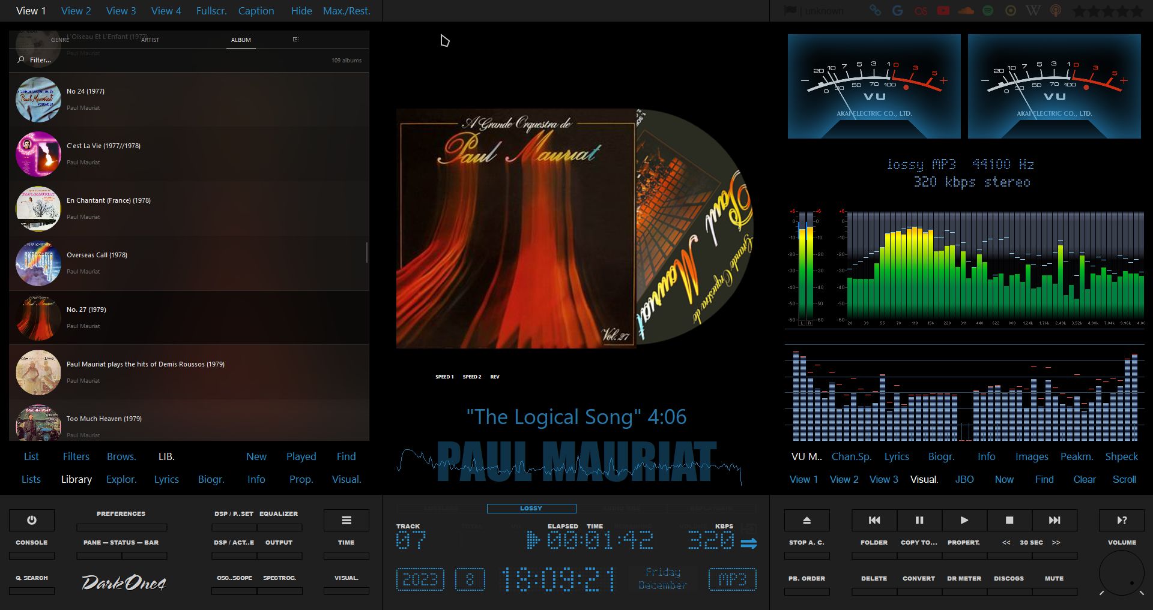Open the Wikipedia W icon
This screenshot has width=1153, height=610.
tap(1033, 11)
